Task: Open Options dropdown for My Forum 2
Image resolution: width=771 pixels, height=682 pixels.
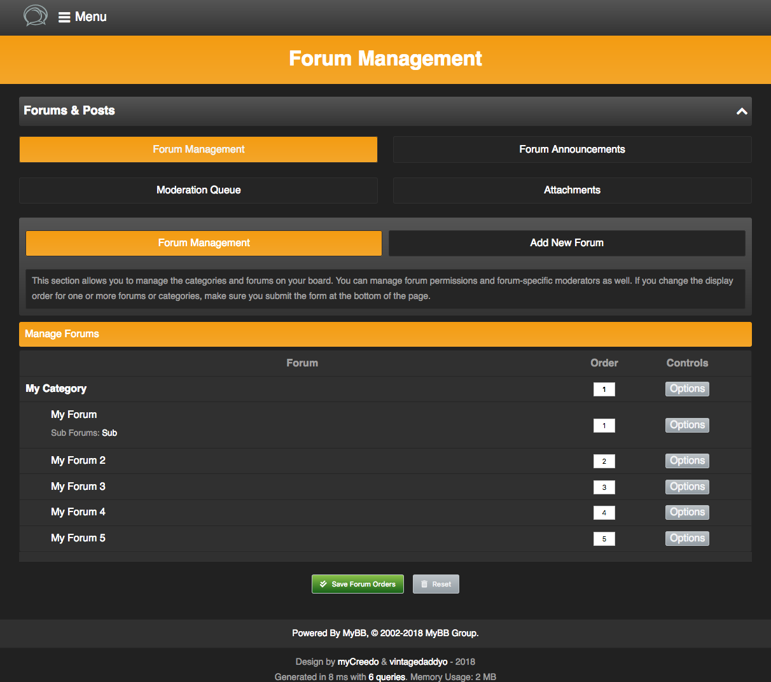Action: tap(687, 461)
